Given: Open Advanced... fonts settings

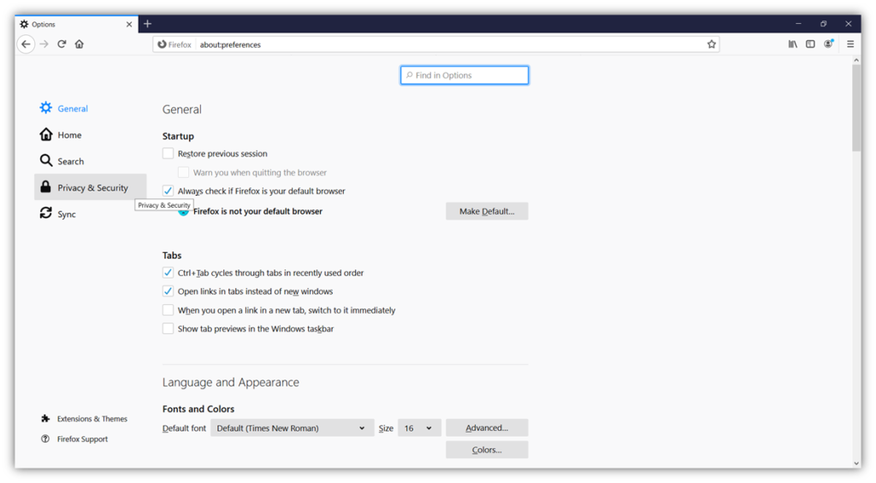Looking at the screenshot, I should point(487,427).
